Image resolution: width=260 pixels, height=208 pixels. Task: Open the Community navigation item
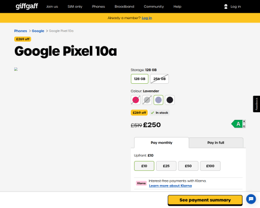click(x=154, y=7)
